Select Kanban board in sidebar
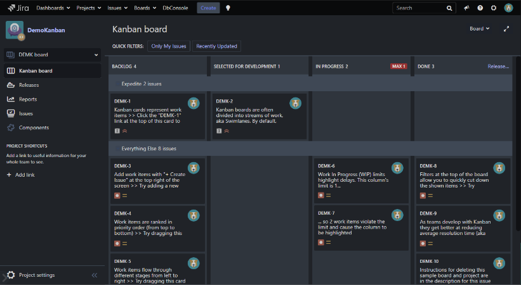The image size is (521, 285). [x=52, y=71]
